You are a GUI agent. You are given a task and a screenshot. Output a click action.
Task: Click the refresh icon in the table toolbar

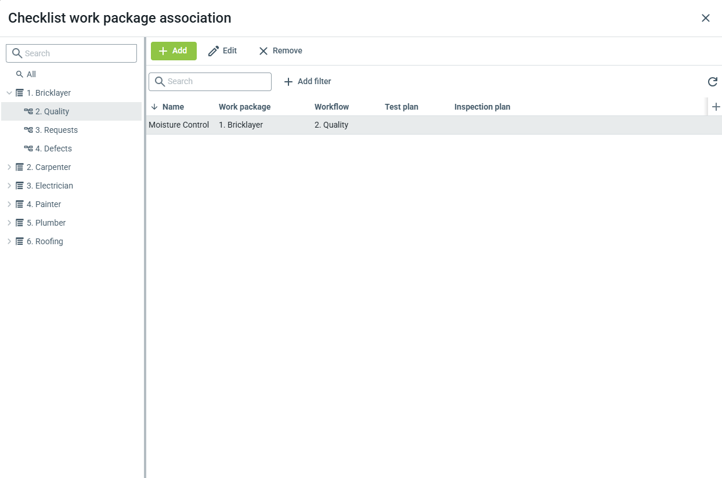[712, 82]
